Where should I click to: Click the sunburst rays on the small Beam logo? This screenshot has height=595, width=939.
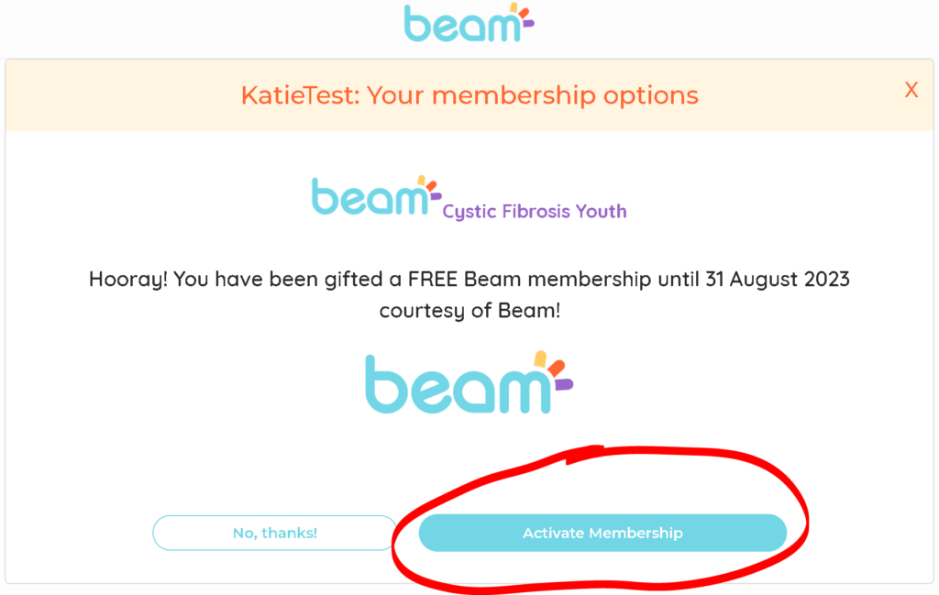tap(429, 187)
